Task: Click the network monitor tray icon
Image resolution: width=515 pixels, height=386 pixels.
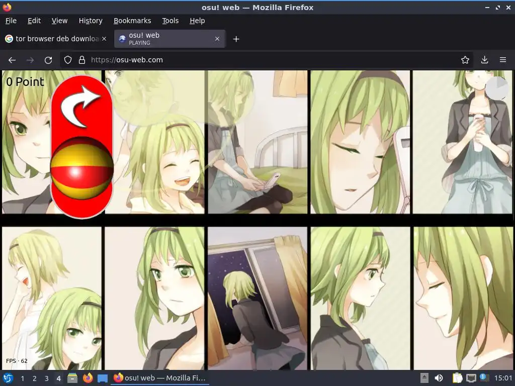Action: tap(471, 378)
